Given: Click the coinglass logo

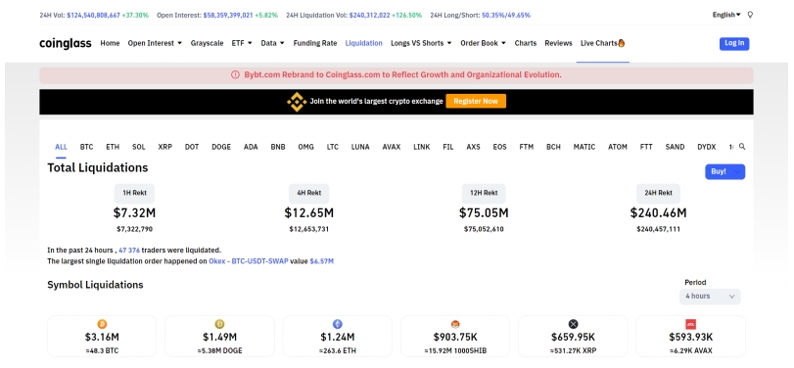Looking at the screenshot, I should (66, 43).
